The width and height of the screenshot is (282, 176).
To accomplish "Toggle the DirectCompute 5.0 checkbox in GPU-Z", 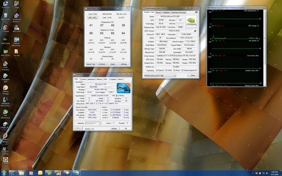I will click(x=182, y=70).
